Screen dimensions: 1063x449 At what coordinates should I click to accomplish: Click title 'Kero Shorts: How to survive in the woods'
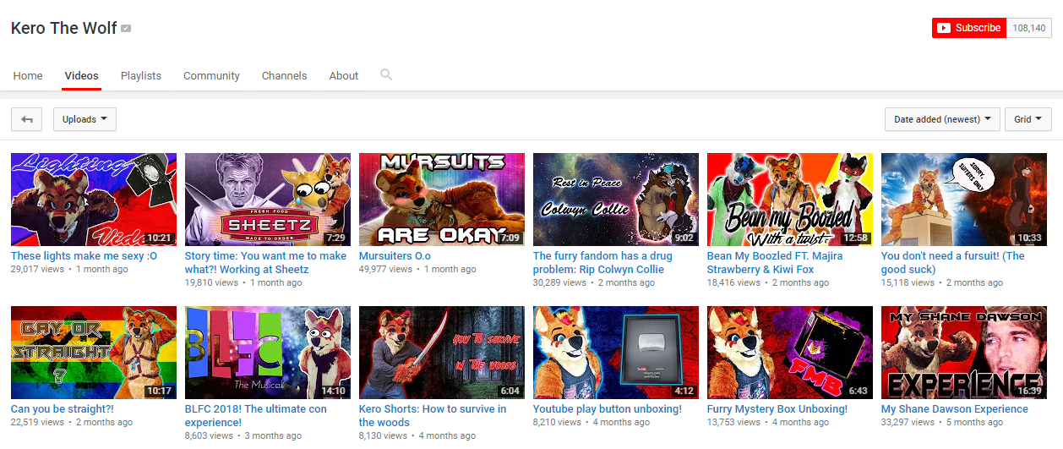click(433, 416)
